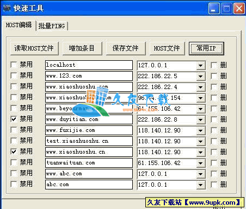Viewport: 246px width, 209px height.
Task: Check 删 for www.123.com row
Action: 214,76
